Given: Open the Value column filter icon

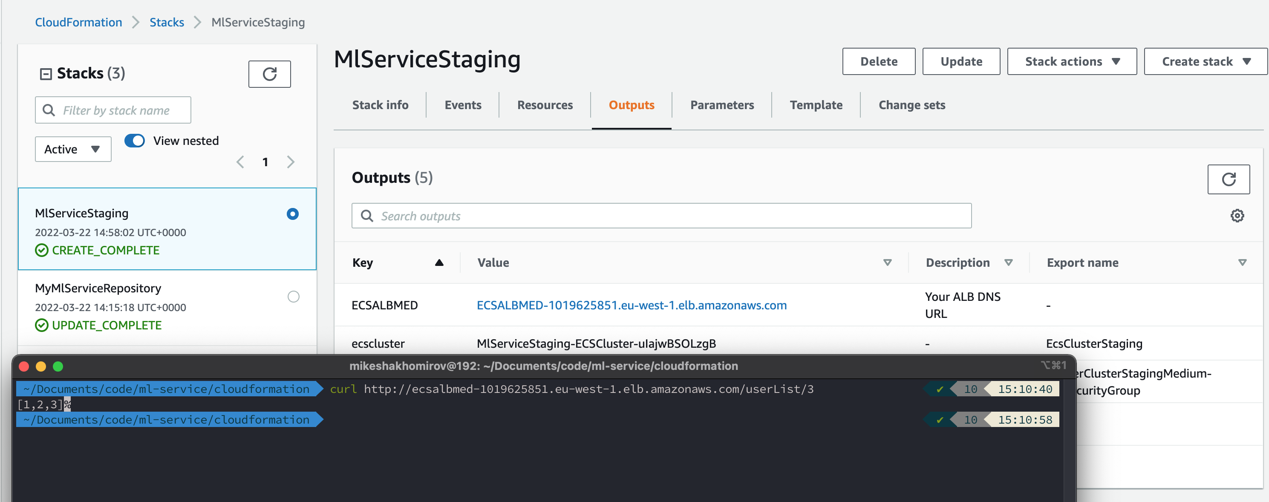Looking at the screenshot, I should coord(887,263).
